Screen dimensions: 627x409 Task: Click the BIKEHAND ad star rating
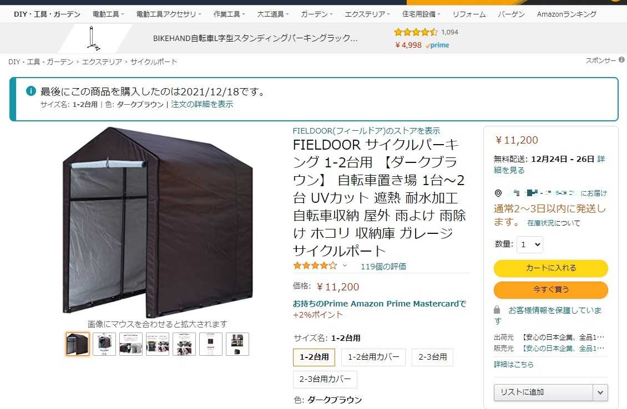(x=416, y=32)
